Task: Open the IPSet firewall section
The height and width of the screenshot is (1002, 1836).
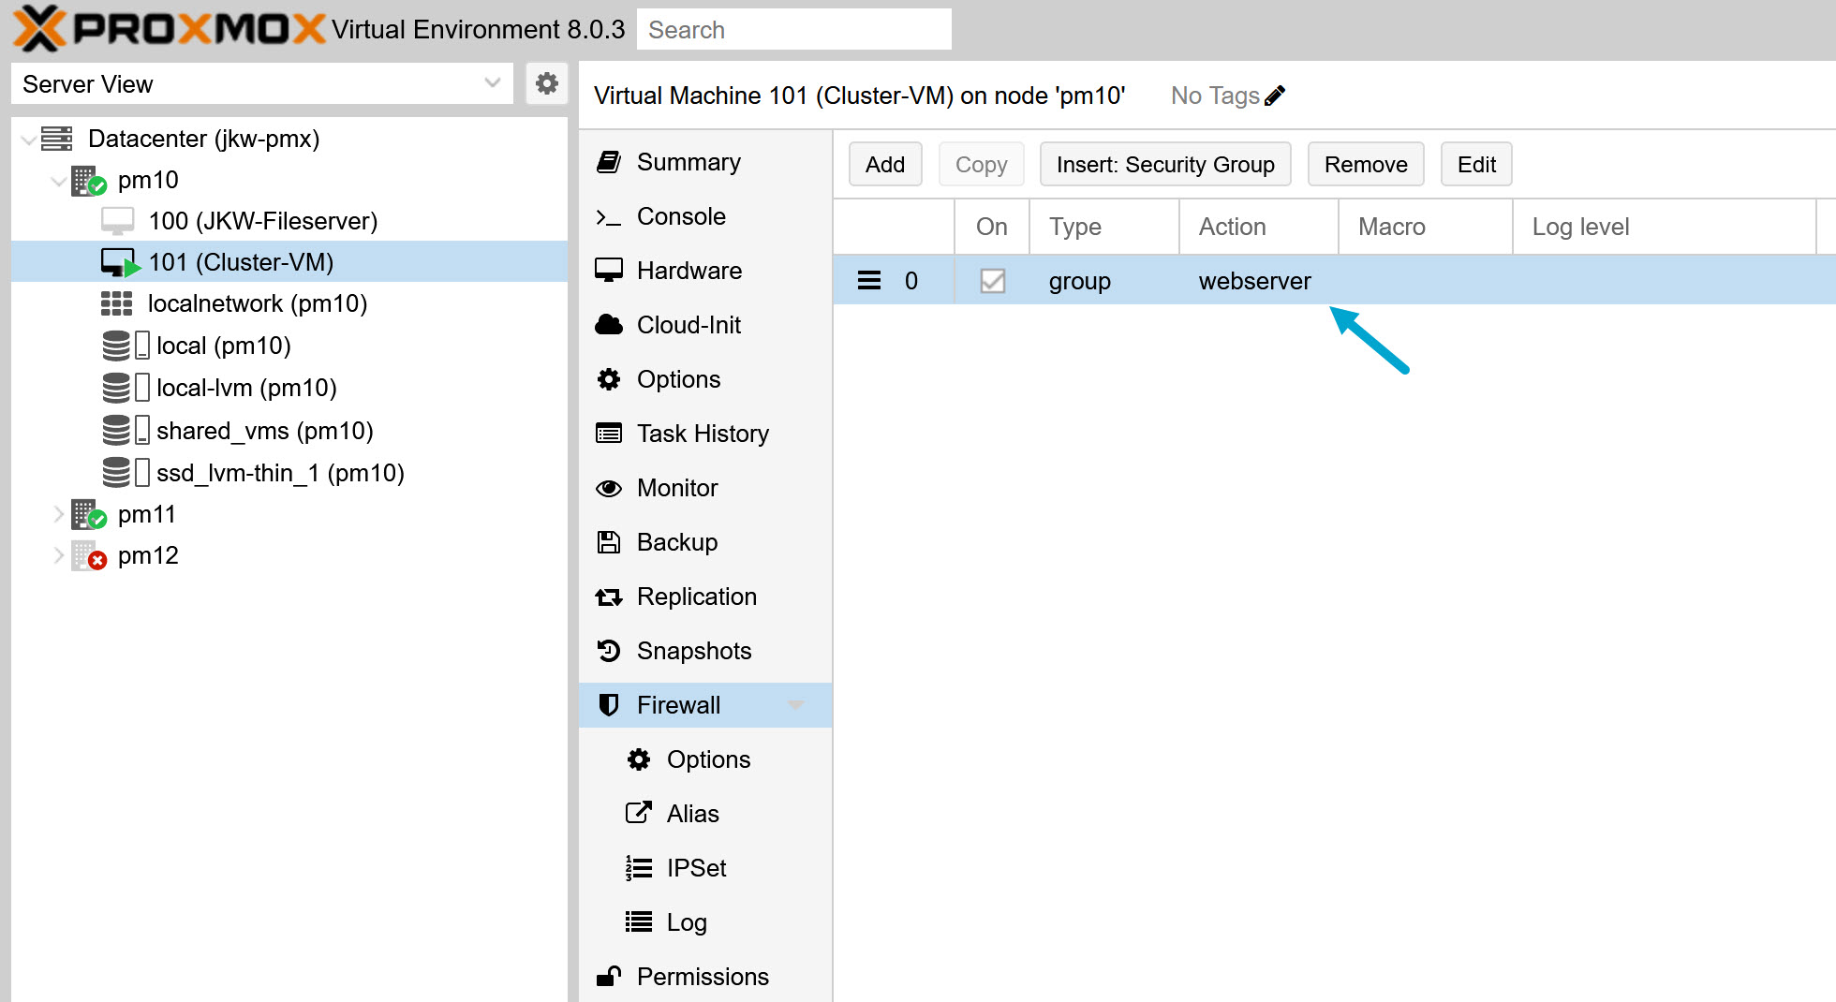Action: pos(638,867)
